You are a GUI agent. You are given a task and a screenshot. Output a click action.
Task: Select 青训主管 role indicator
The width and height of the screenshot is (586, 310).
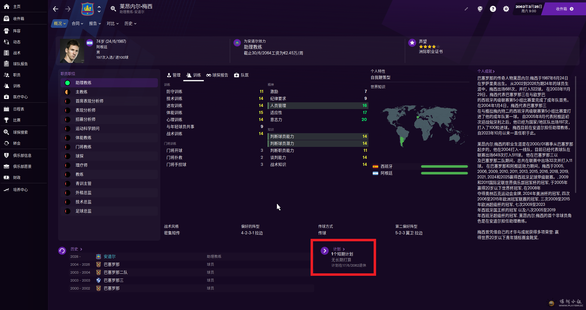[x=68, y=184]
